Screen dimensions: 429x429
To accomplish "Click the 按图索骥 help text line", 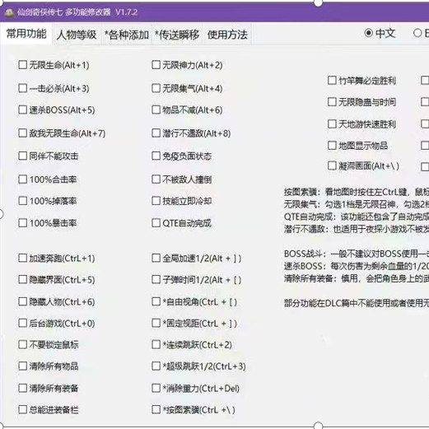I will tap(357, 192).
